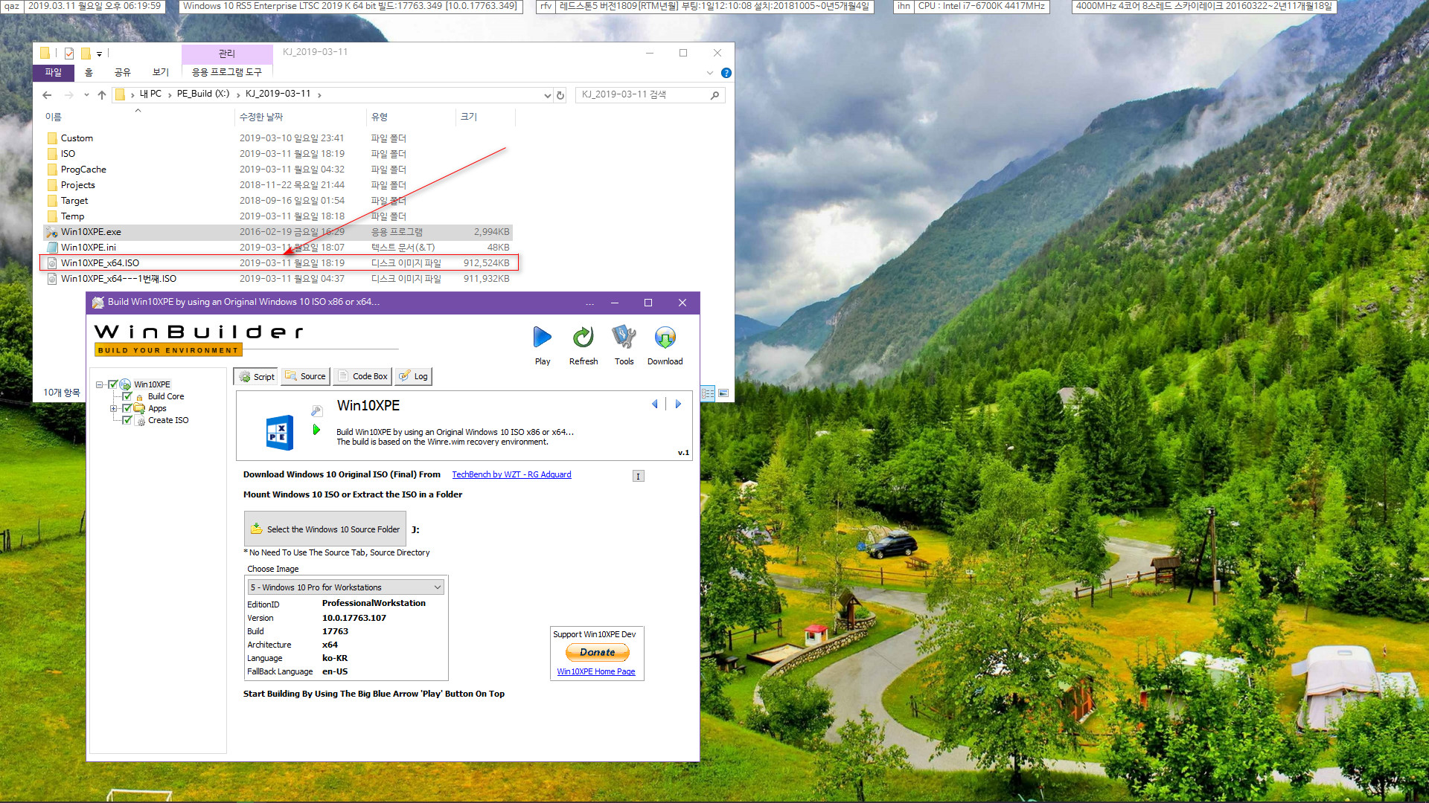Switch to the Source tab
This screenshot has height=803, width=1429.
(x=305, y=377)
